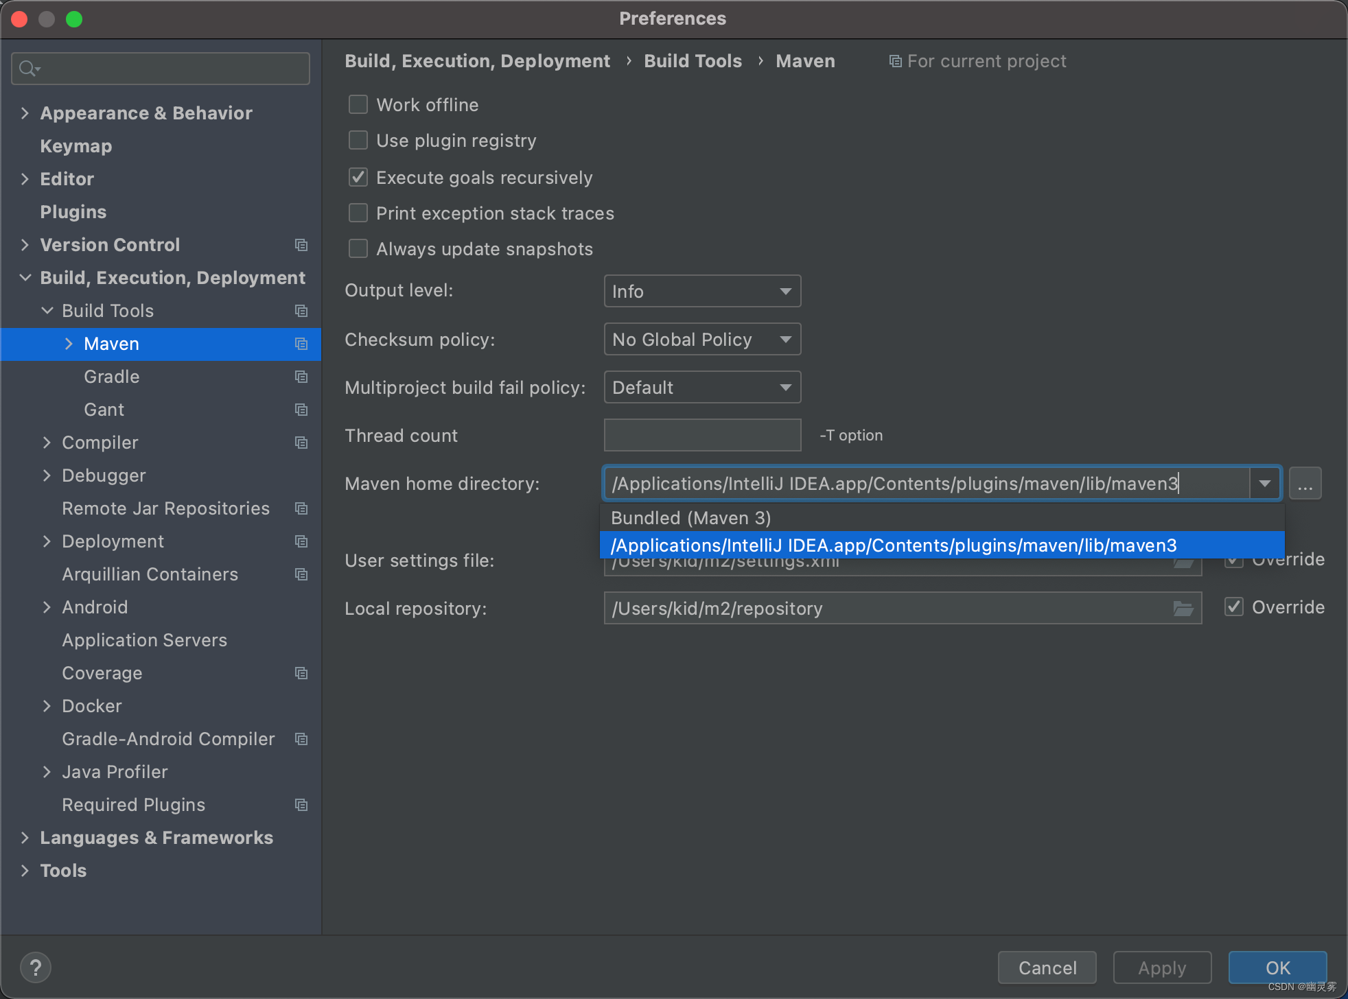Open Application Servers settings

pos(145,640)
